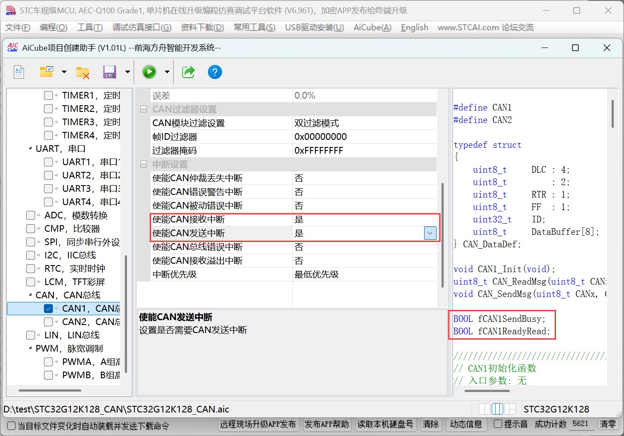Click the 帧ID过滤器 value 0x00000000
The height and width of the screenshot is (436, 624).
click(321, 137)
